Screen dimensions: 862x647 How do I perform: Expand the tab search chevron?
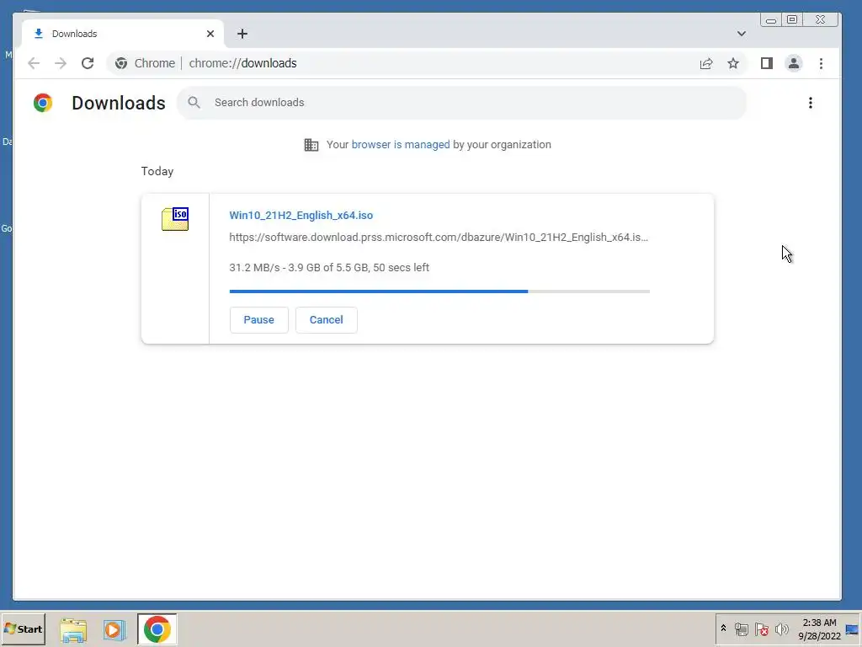click(x=741, y=34)
